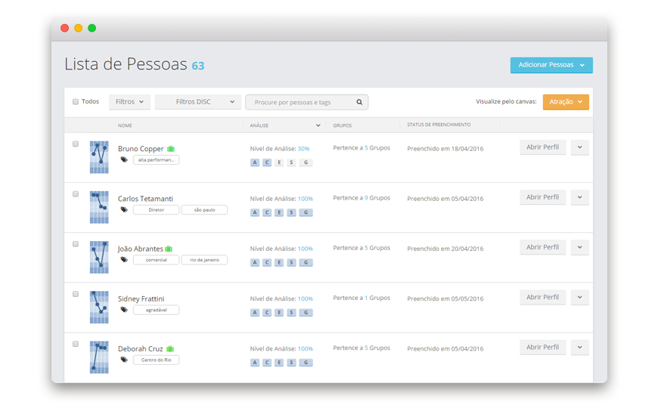This screenshot has width=658, height=408.
Task: Click the tag icon under Deborah Cruz
Action: tap(124, 360)
